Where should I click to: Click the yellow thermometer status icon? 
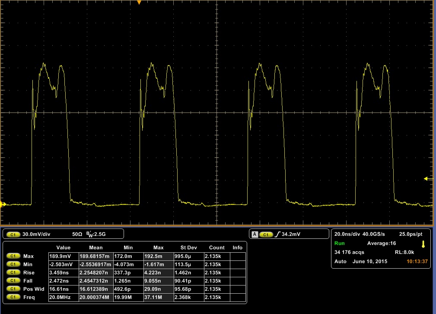point(423,244)
